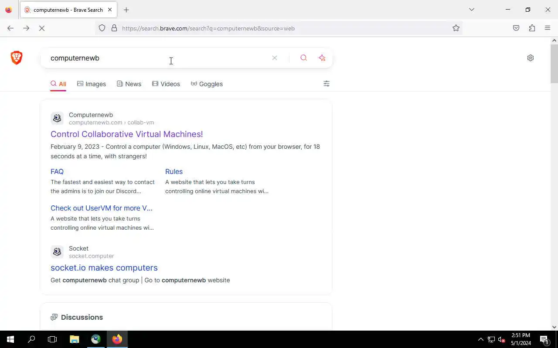
Task: Switch to the News tab
Action: click(x=129, y=84)
